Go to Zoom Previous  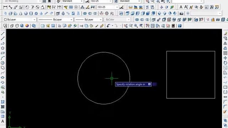[x=141, y=26]
